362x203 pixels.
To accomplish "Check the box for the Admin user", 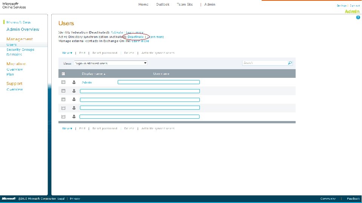I will [63, 82].
